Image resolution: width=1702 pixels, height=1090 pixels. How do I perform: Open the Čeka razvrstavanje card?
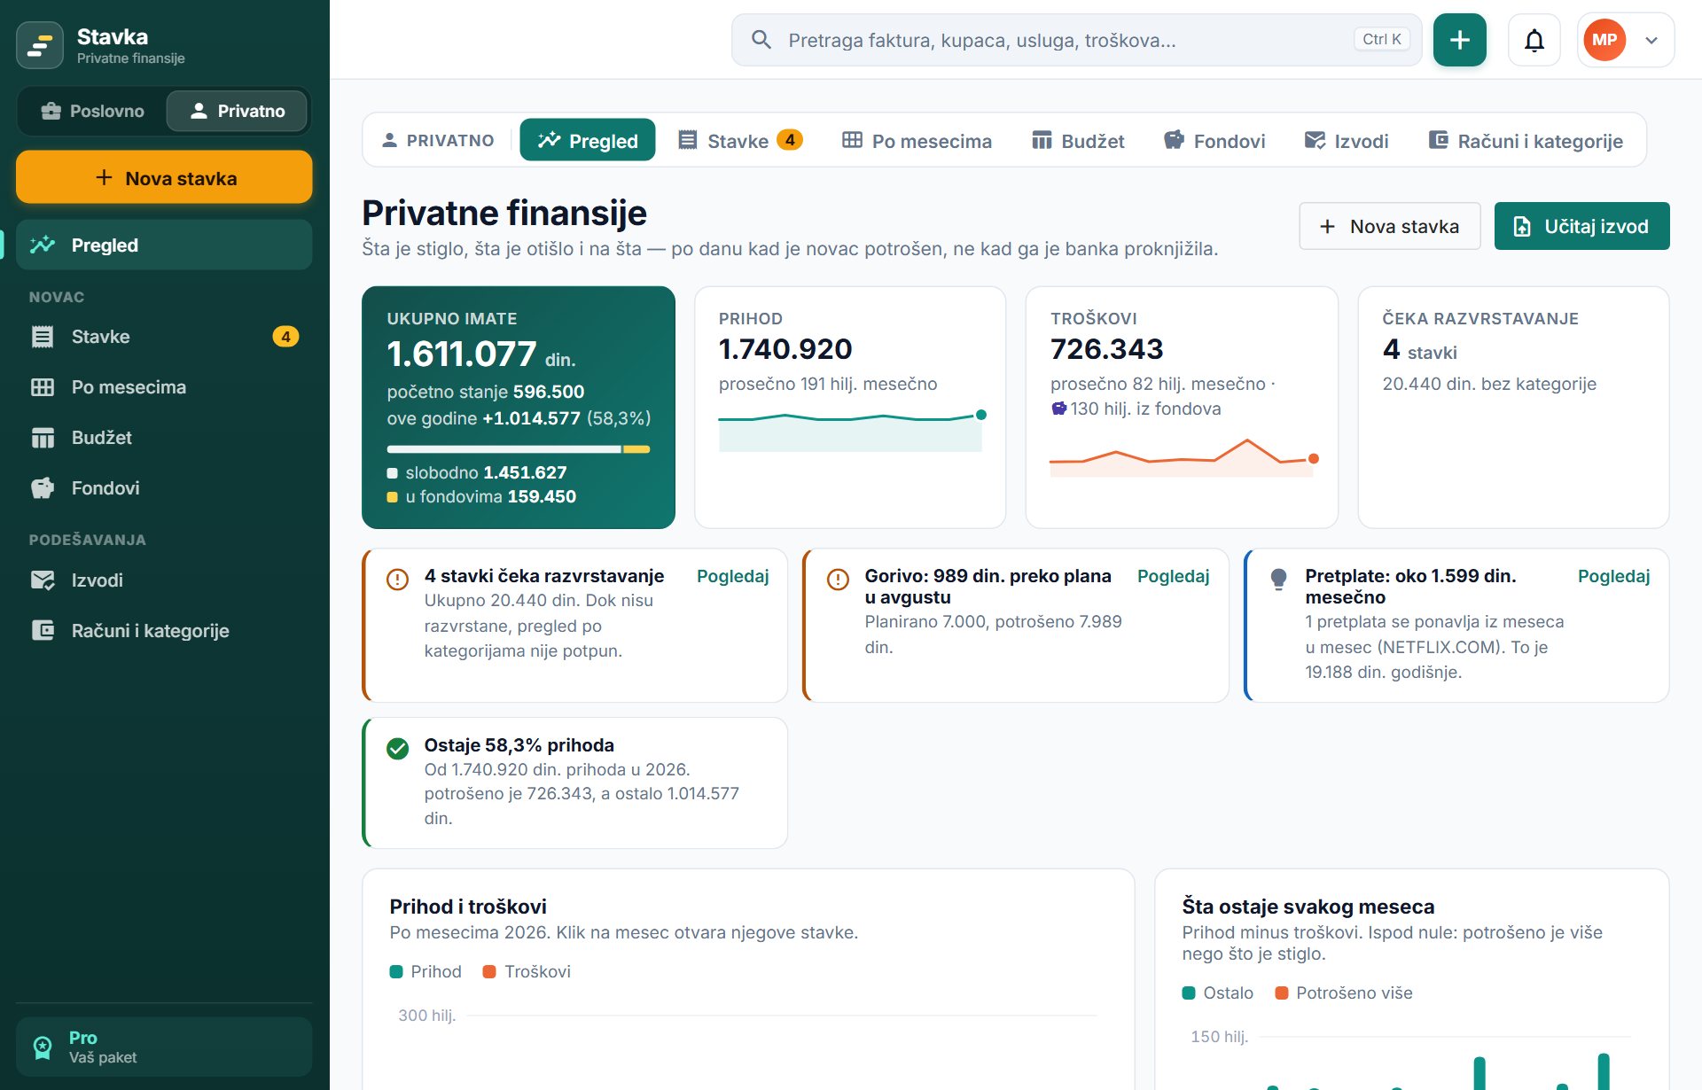click(x=1513, y=407)
